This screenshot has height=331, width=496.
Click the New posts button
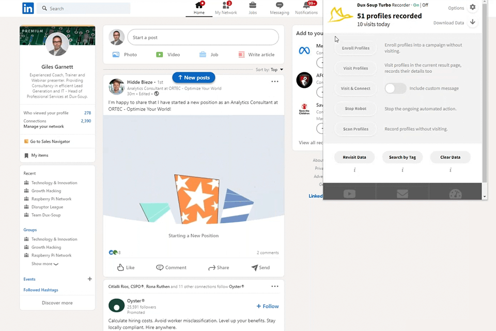(x=194, y=77)
